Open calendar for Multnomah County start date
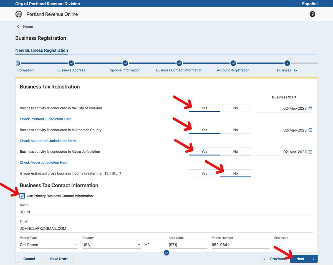 [310, 130]
